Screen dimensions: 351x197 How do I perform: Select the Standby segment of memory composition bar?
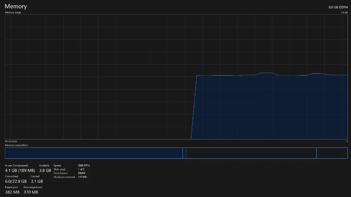(251, 153)
